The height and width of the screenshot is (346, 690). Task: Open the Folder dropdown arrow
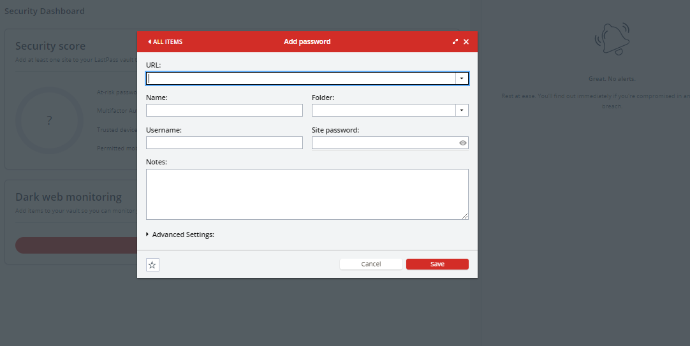[462, 110]
